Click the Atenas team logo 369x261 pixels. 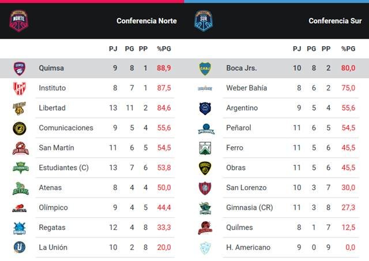pos(19,188)
